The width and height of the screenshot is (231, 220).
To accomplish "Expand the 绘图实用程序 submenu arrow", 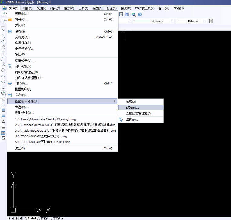I will 115,101.
